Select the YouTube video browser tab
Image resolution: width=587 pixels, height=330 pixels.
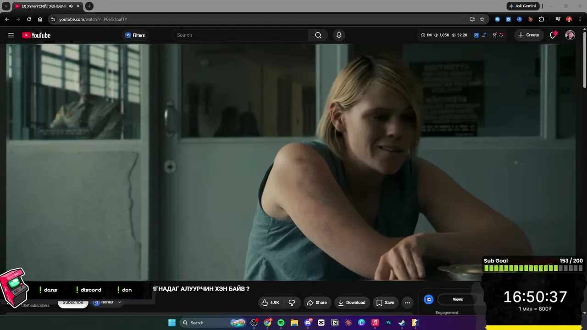coord(47,6)
